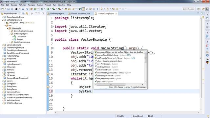Open the Source menu
210x118 pixels.
(x=14, y=5)
